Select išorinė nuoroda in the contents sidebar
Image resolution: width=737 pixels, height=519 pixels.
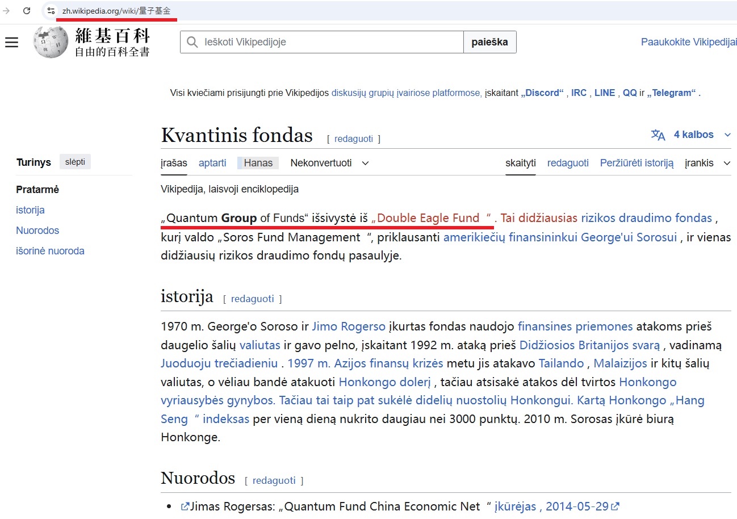[50, 251]
